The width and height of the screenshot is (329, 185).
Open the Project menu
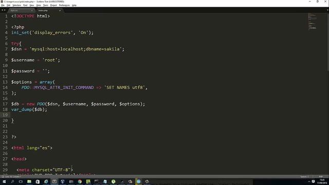pyautogui.click(x=53, y=5)
